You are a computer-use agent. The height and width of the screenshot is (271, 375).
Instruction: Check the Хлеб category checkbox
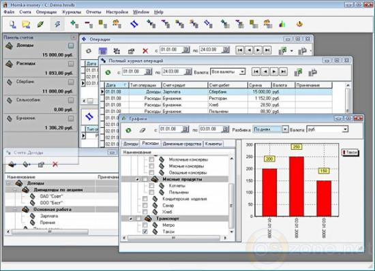coord(145,212)
